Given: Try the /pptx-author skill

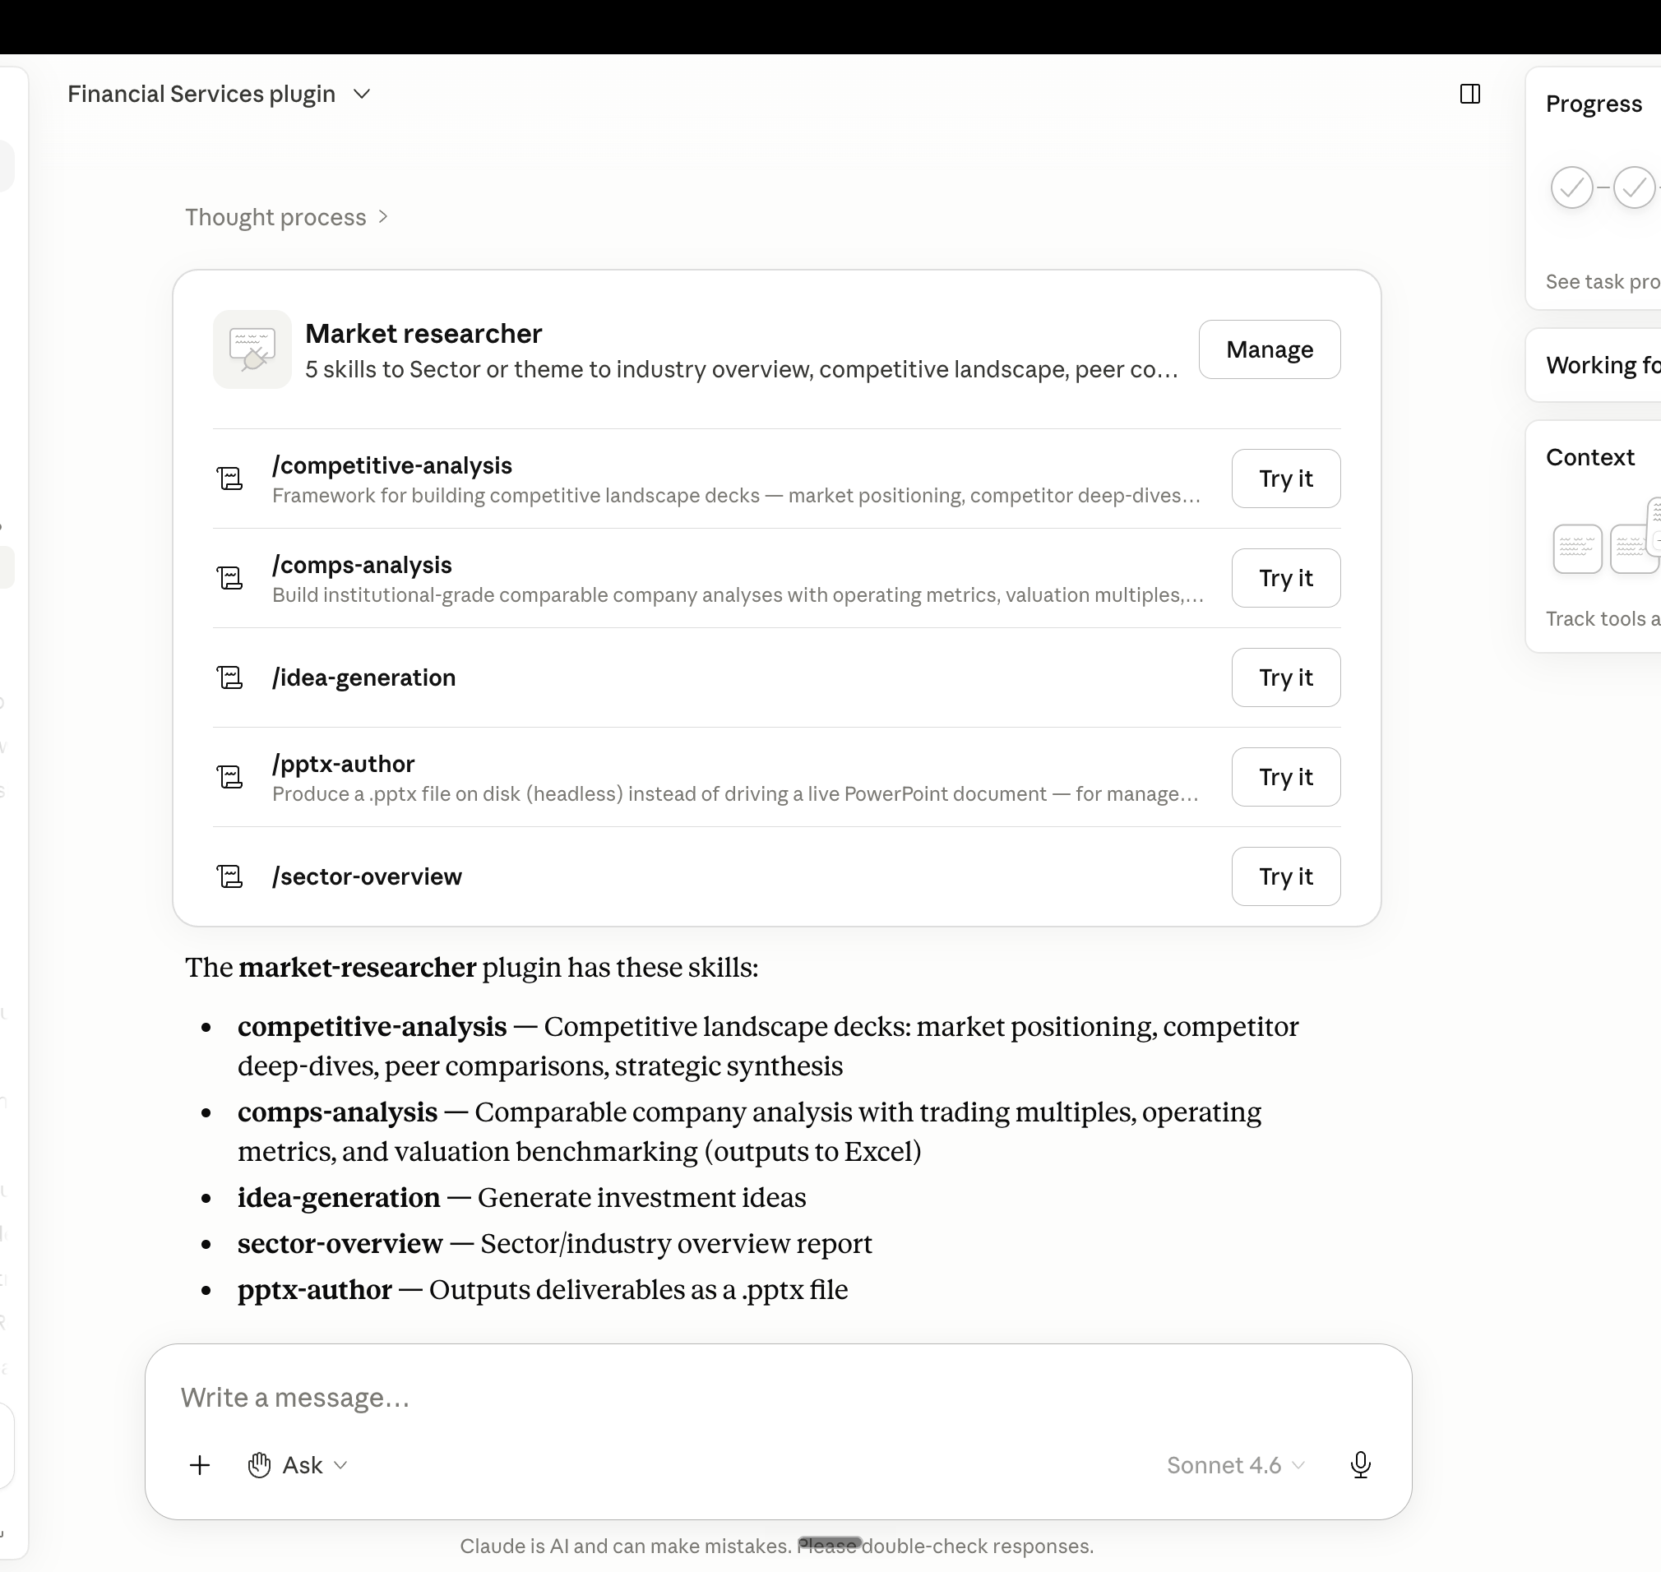Looking at the screenshot, I should click(x=1285, y=777).
